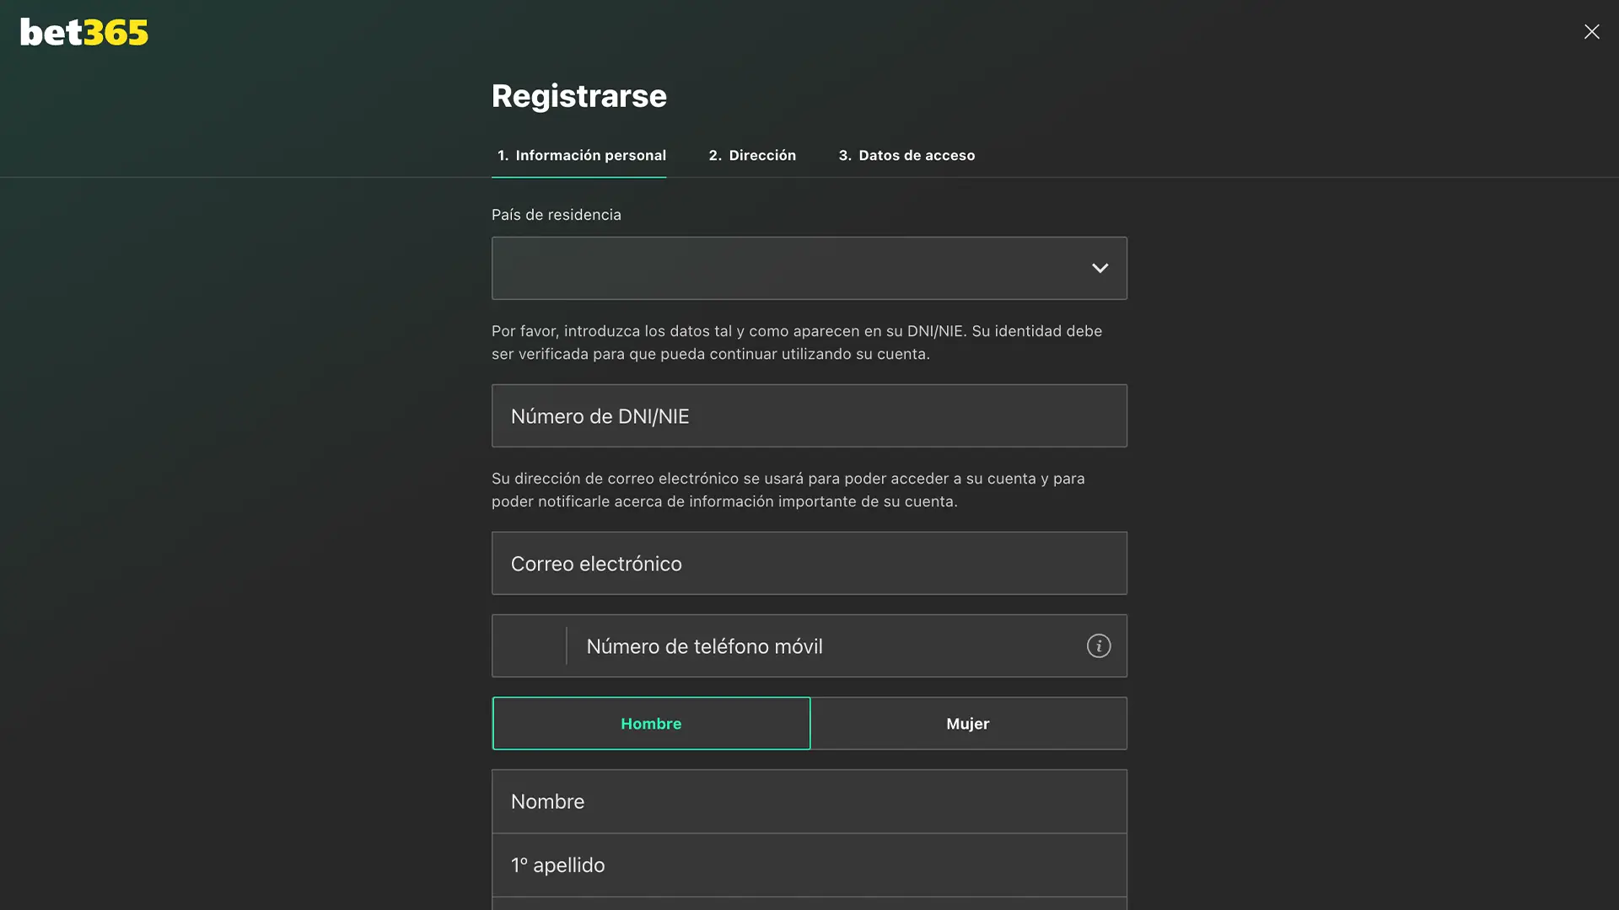This screenshot has width=1619, height=910.
Task: Click the Registrarse heading
Action: coord(579,95)
